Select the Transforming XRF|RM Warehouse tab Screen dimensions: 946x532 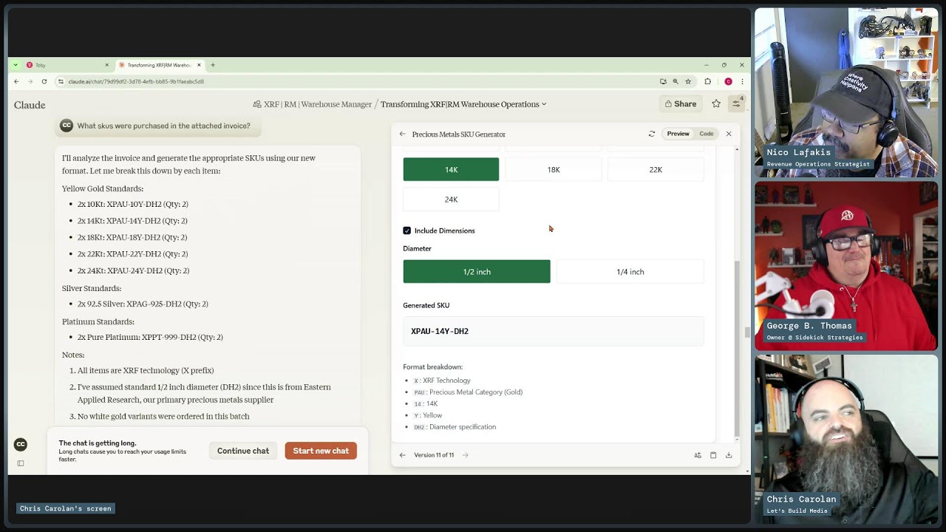tap(160, 65)
